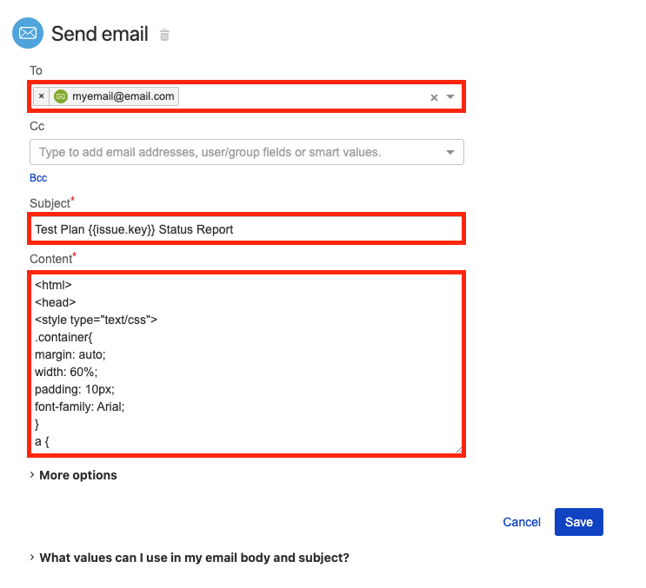Click the Send email heading
646x588 pixels.
[x=100, y=34]
